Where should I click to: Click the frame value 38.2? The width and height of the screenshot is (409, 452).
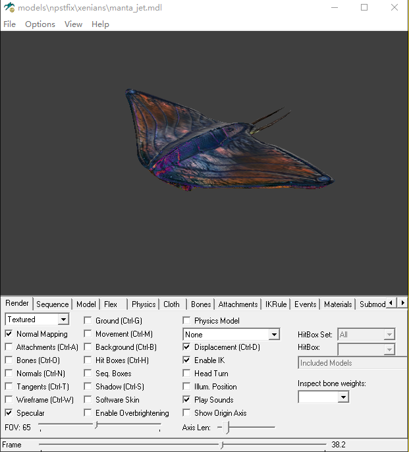[x=338, y=445]
